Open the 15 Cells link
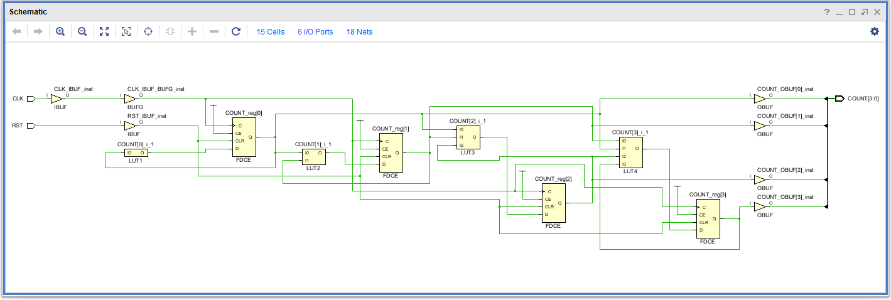 (x=271, y=32)
